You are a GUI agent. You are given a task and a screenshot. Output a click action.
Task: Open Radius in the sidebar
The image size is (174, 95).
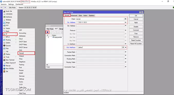click(x=8, y=54)
